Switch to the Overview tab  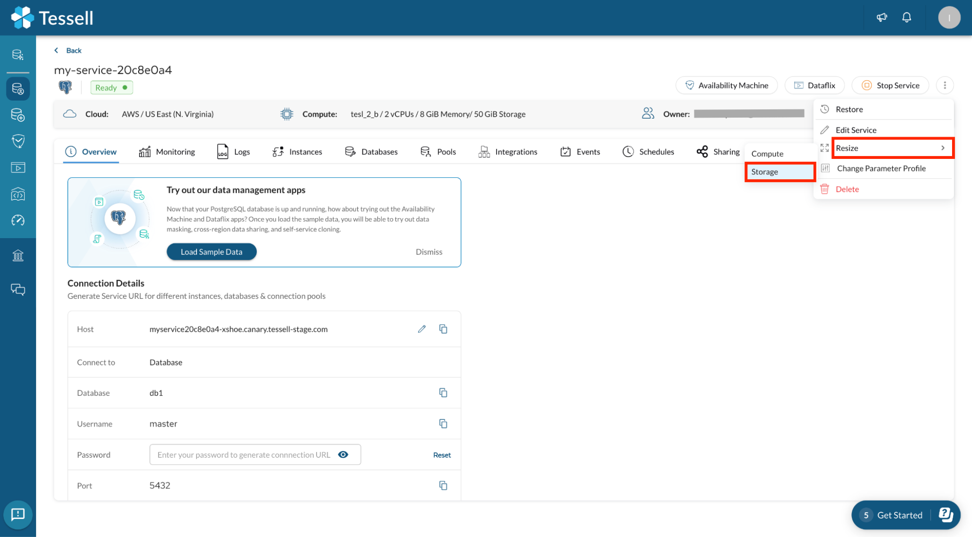pyautogui.click(x=91, y=152)
